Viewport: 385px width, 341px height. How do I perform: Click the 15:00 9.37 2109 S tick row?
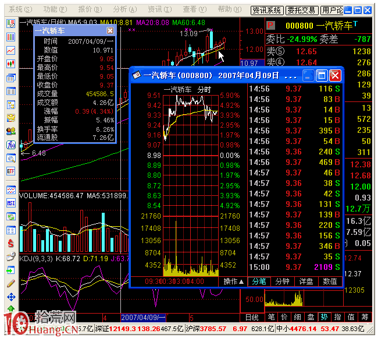pyautogui.click(x=295, y=267)
